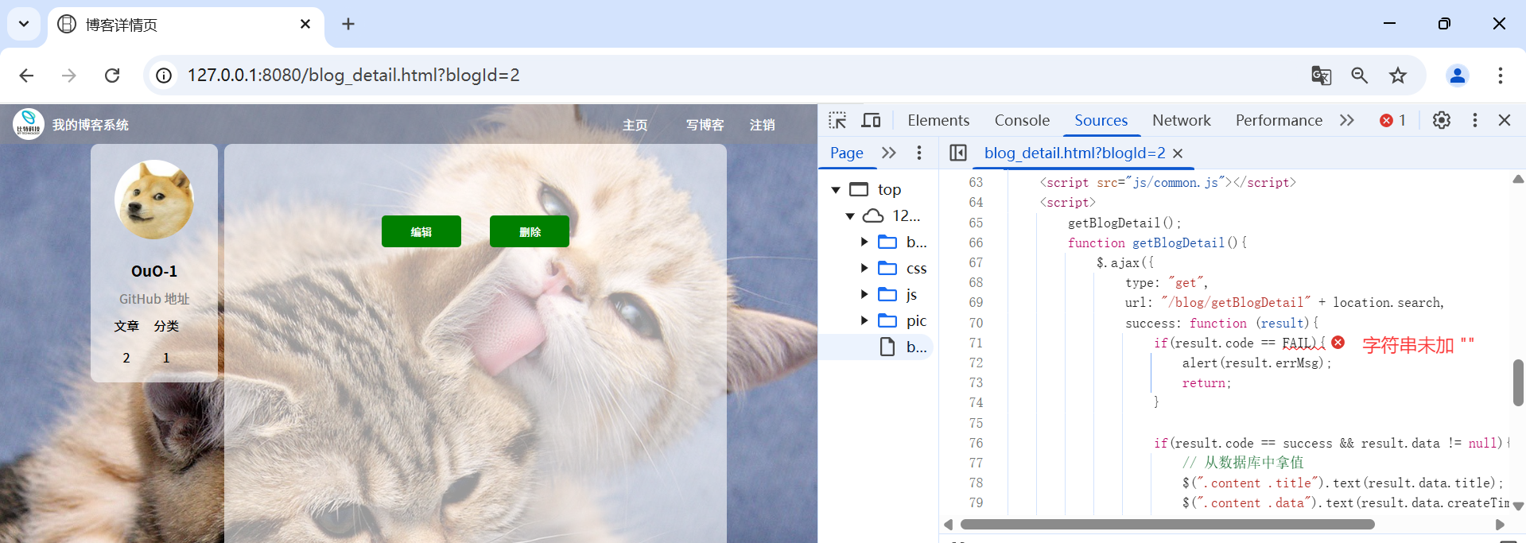
Task: Open the 主页 nav link
Action: coord(635,125)
